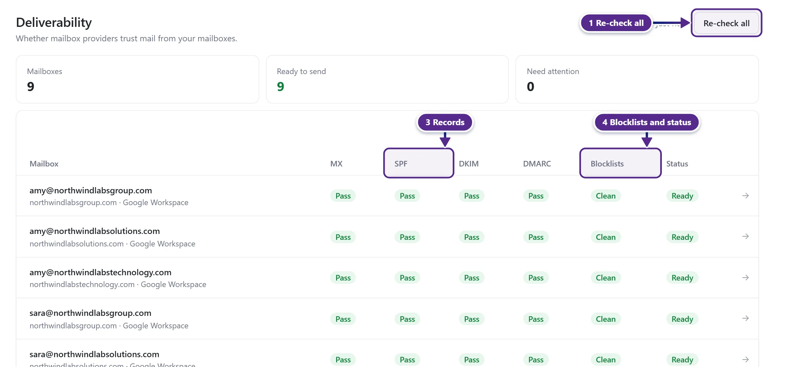Click DKIM Pass badge for amy@northwindlabstechnology.com

(471, 278)
